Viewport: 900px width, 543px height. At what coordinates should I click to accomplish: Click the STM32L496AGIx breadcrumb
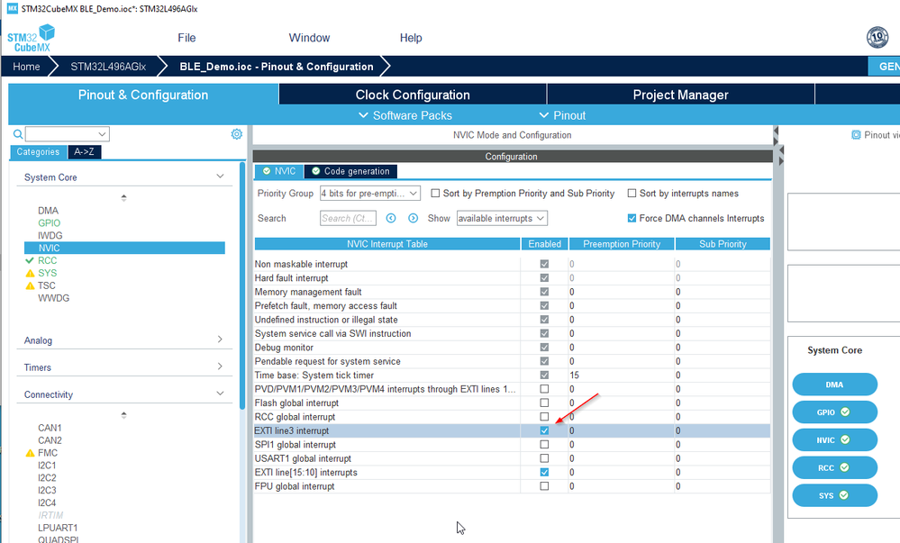(108, 67)
